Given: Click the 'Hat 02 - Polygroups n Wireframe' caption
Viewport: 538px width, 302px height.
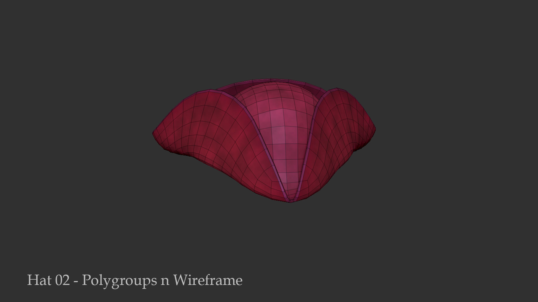Looking at the screenshot, I should (135, 280).
